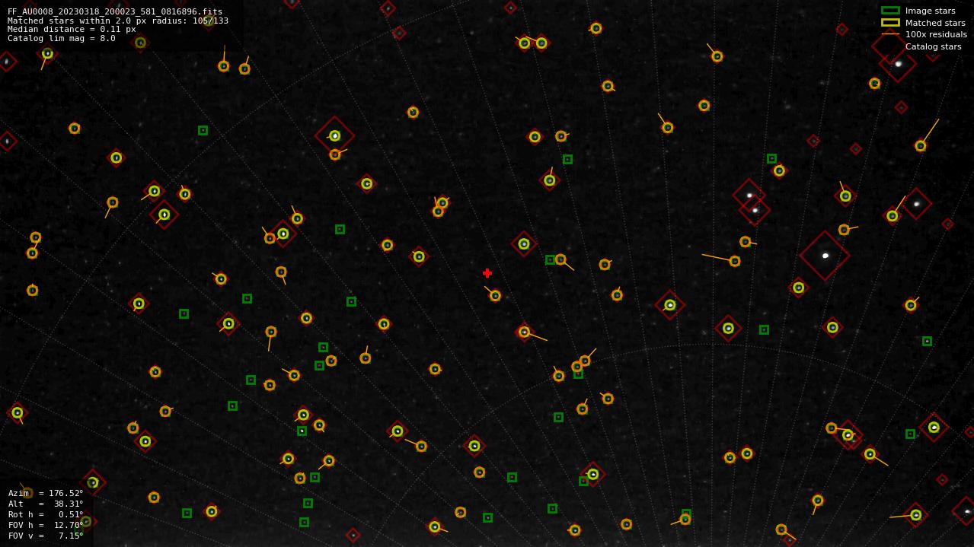Click the red cross at image center
The width and height of the screenshot is (974, 547).
click(487, 273)
